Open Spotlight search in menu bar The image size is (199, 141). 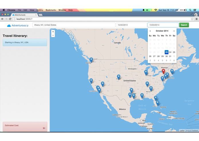[x=190, y=10]
